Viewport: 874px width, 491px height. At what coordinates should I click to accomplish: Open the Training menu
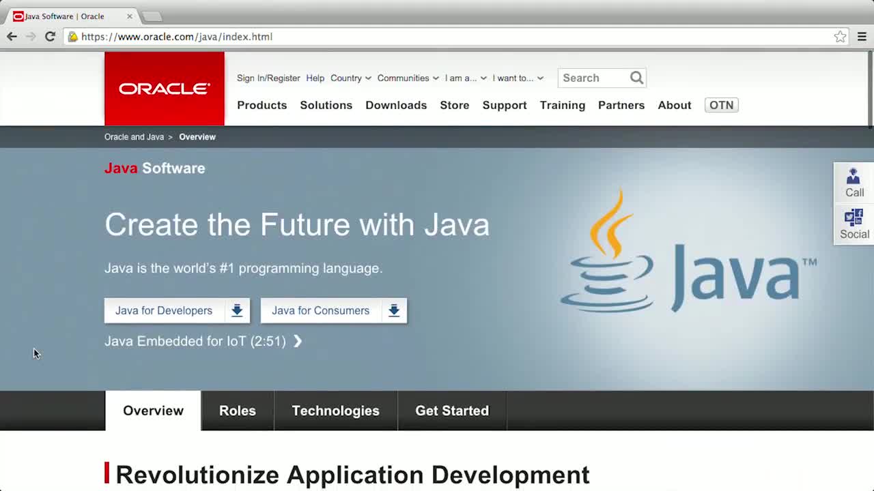[563, 105]
